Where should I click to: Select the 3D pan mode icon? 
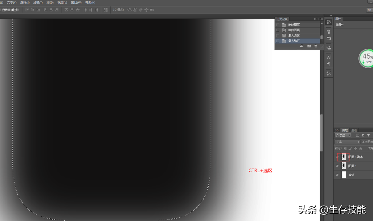click(x=141, y=10)
